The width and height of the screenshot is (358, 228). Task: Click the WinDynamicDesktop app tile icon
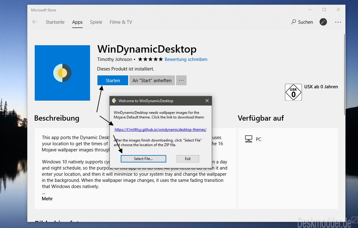coord(62,73)
